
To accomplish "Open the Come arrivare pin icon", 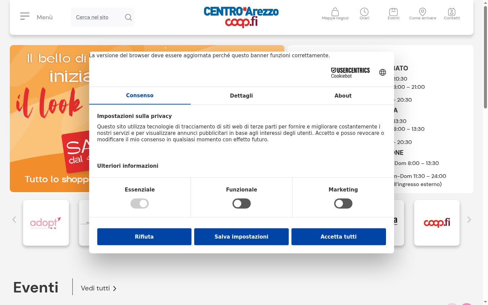I will point(423,12).
